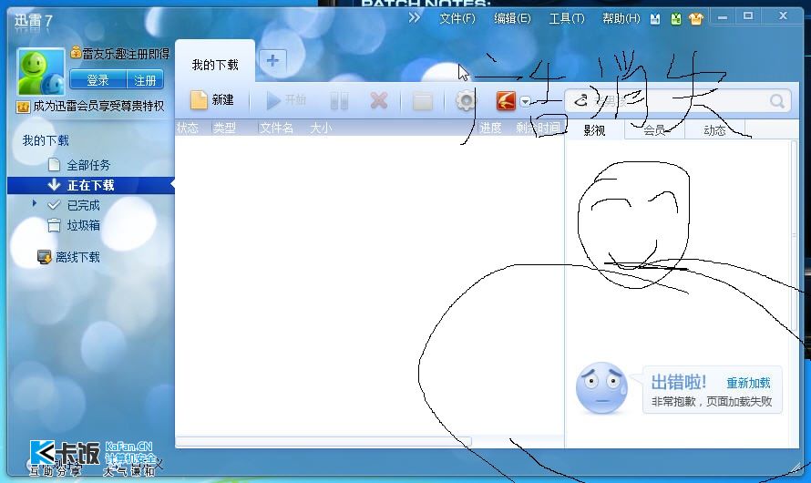811x483 pixels.
Task: Click the 注册 register button
Action: click(145, 80)
